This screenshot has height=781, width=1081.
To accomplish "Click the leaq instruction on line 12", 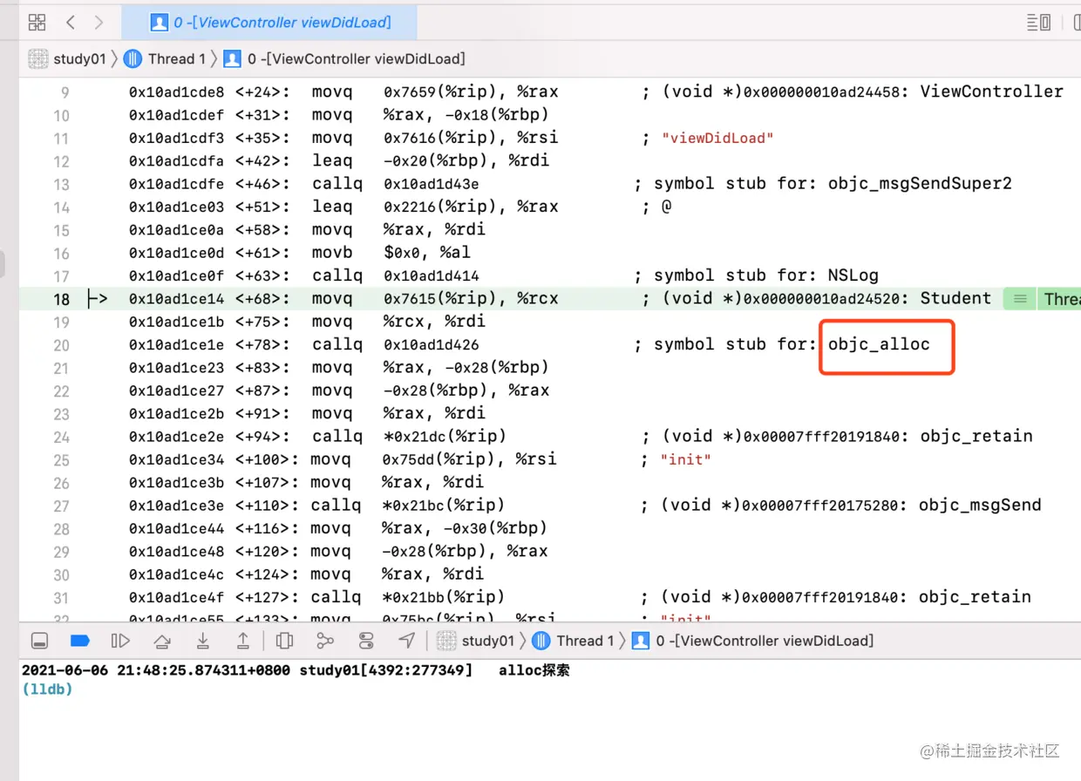I will pyautogui.click(x=333, y=160).
